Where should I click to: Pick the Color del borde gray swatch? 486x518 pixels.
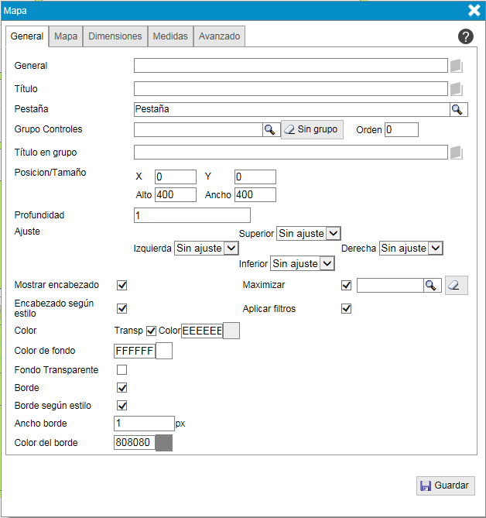point(164,444)
